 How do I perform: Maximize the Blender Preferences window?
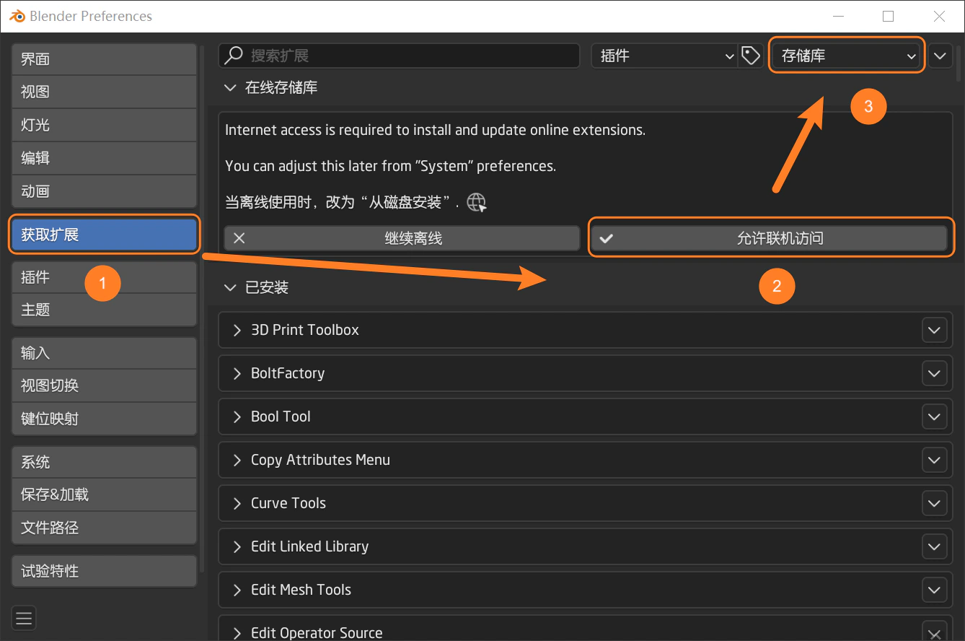point(889,16)
